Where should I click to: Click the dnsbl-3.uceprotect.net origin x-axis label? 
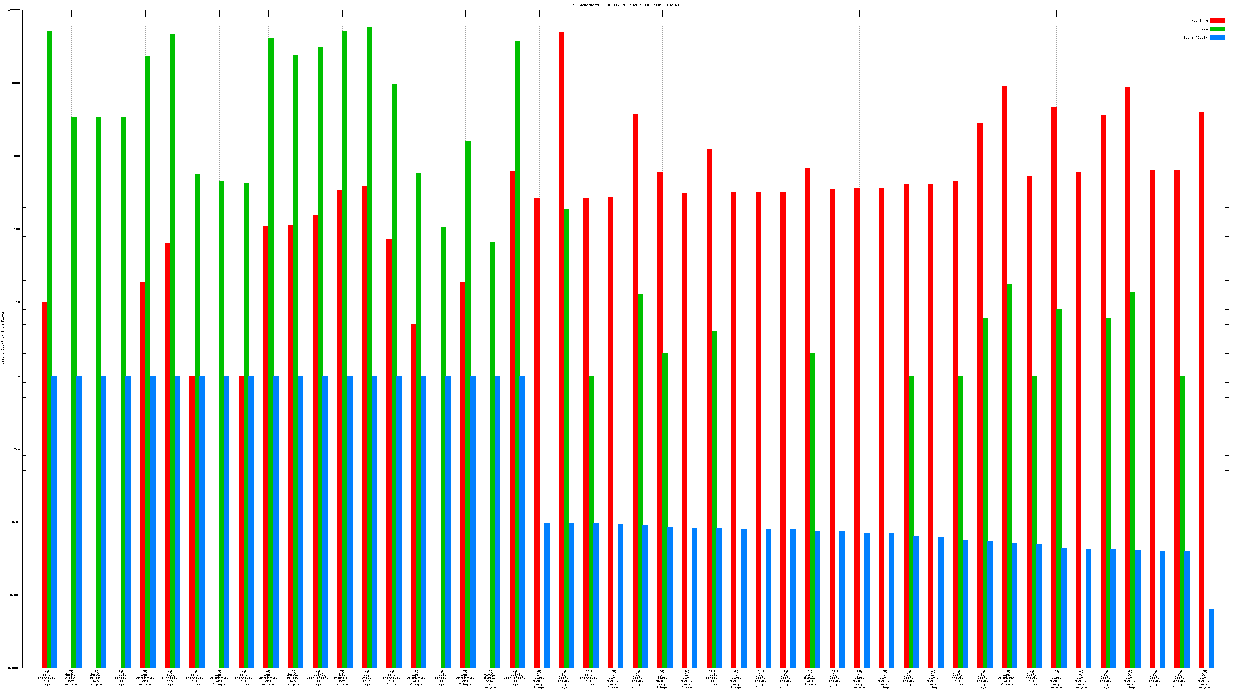coord(317,678)
